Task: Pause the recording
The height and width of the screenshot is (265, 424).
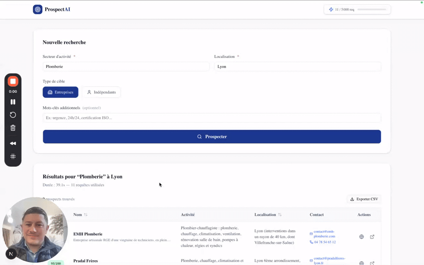Action: [13, 102]
